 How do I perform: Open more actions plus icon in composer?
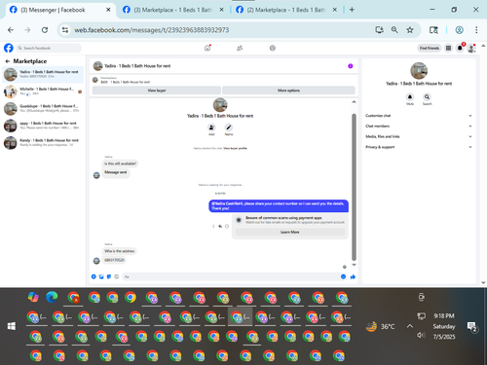click(x=94, y=276)
